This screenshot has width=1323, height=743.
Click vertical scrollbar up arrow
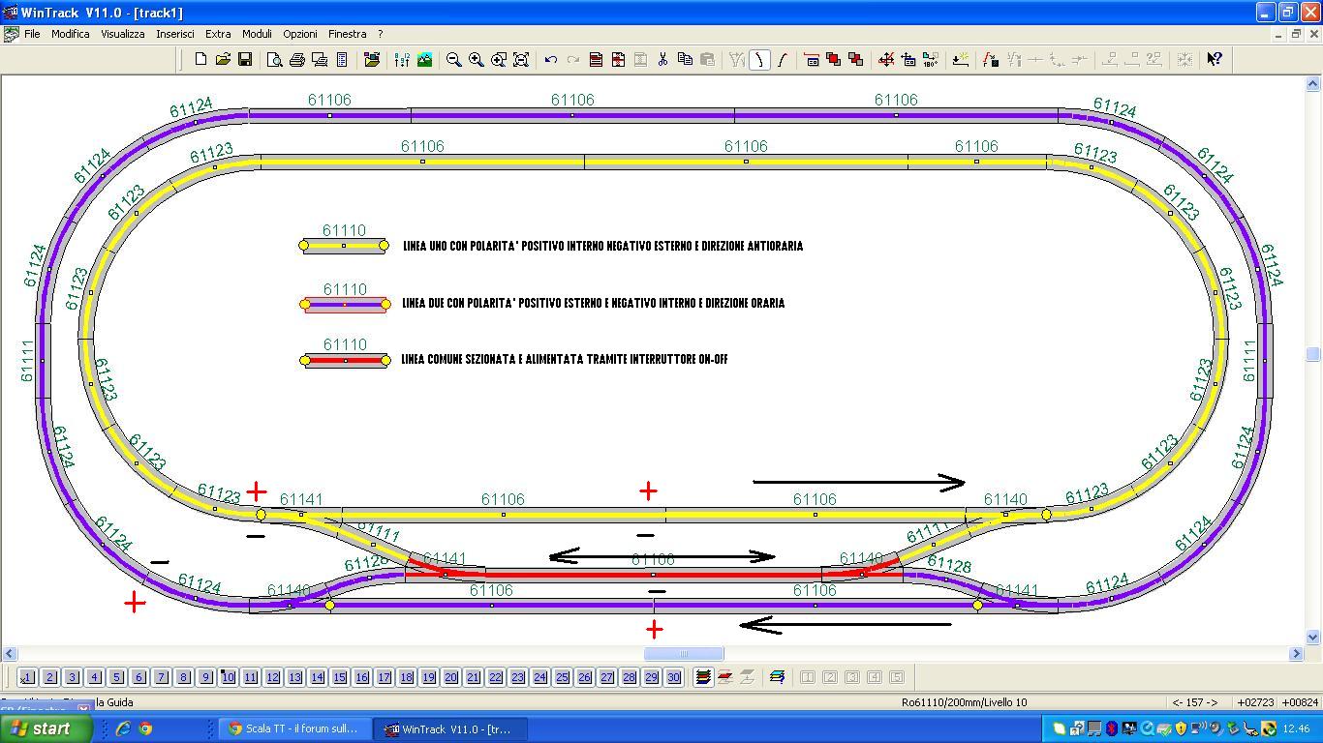coord(1313,86)
